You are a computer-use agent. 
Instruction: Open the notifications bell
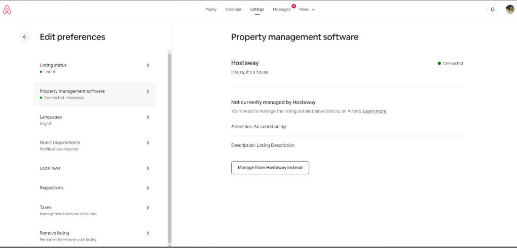tap(493, 10)
